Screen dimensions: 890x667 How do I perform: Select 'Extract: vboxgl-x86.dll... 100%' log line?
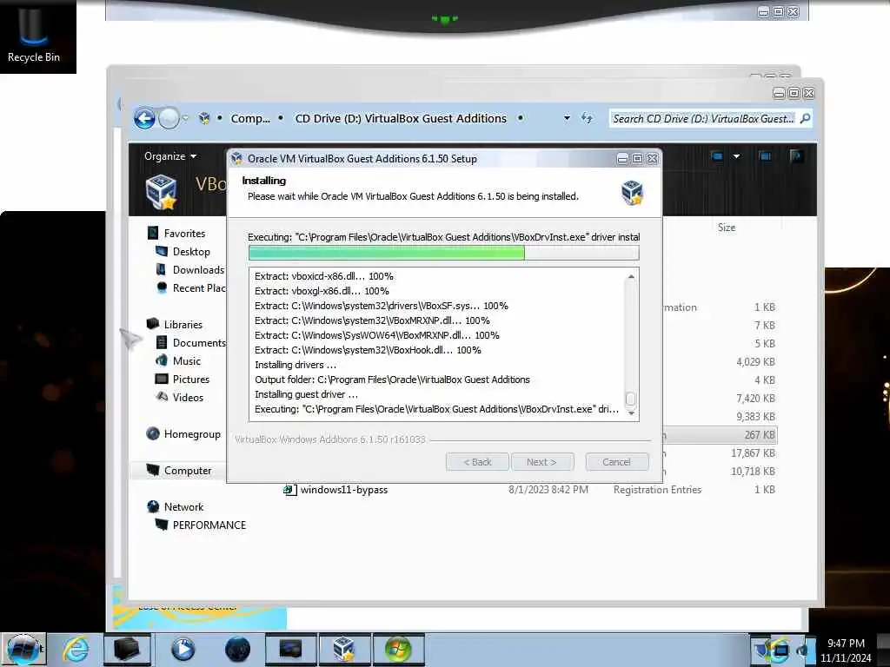pyautogui.click(x=322, y=291)
